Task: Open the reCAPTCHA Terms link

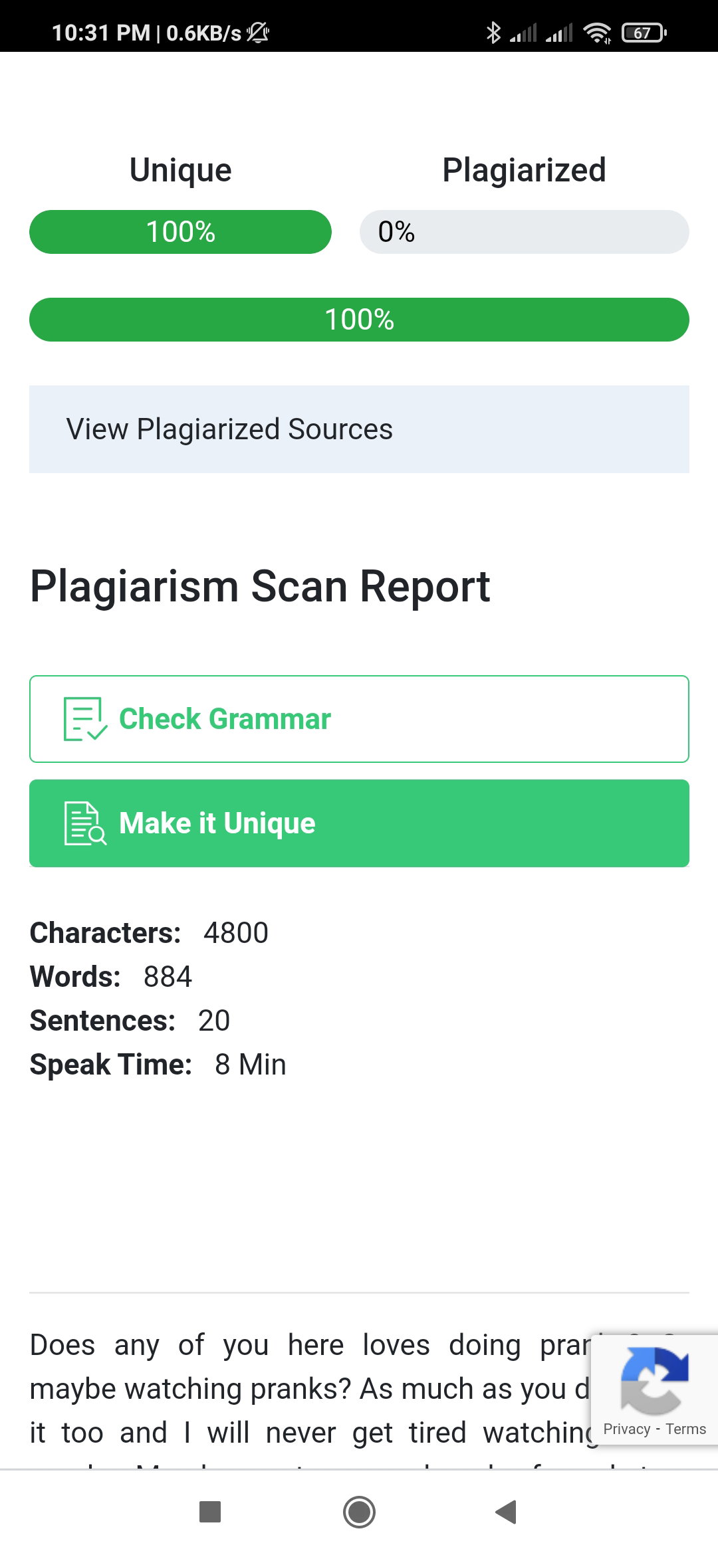Action: 686,1429
